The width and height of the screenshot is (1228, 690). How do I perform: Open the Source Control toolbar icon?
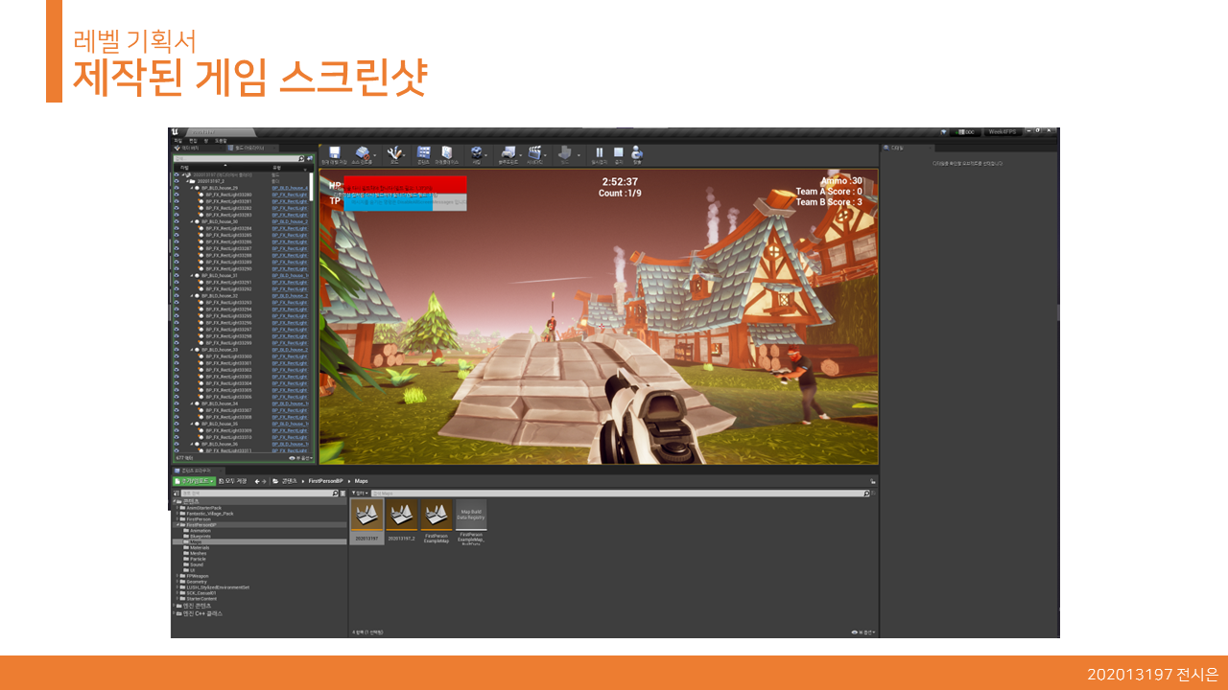coord(362,153)
